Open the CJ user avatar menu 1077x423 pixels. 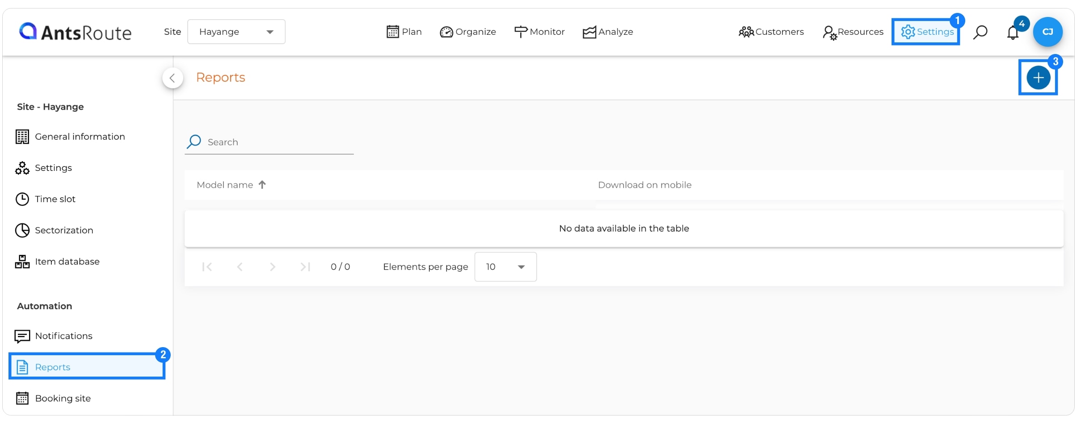click(x=1048, y=32)
